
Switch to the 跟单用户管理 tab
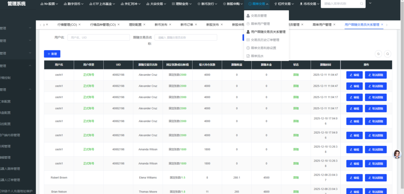[x=322, y=25]
